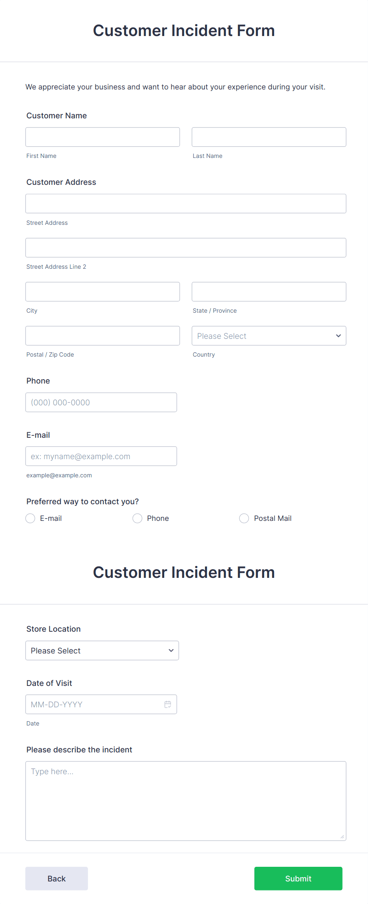Screen dimensions: 368x904
Task: Focus the Street Address field
Action: coord(186,204)
